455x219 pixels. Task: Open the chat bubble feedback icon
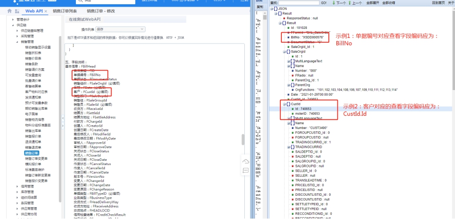point(246,170)
